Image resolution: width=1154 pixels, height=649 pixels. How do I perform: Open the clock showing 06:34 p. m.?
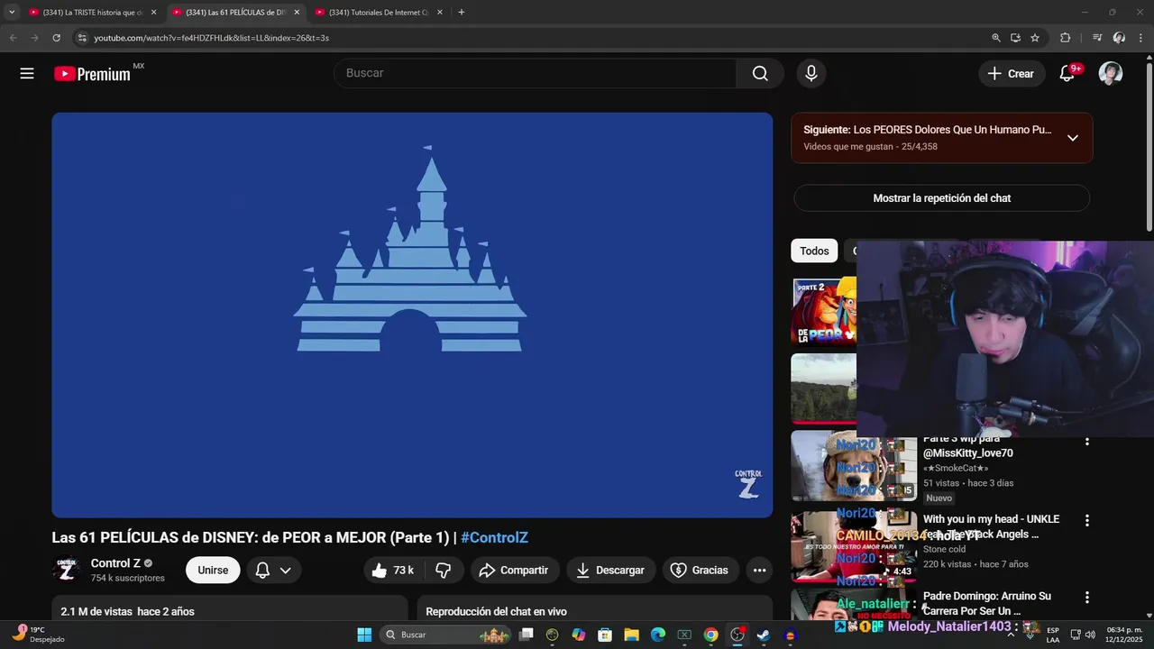coord(1124,635)
